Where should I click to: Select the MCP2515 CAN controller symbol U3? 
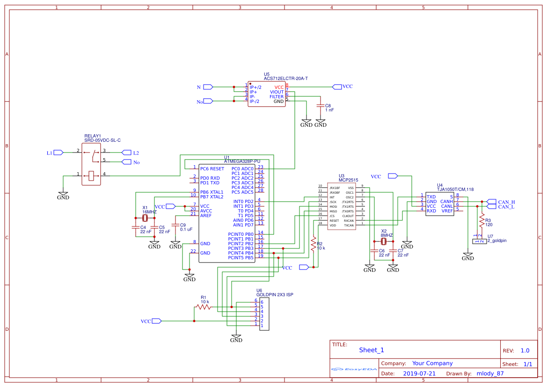tap(342, 206)
